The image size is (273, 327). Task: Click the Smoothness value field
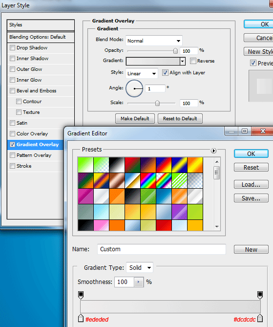124,282
